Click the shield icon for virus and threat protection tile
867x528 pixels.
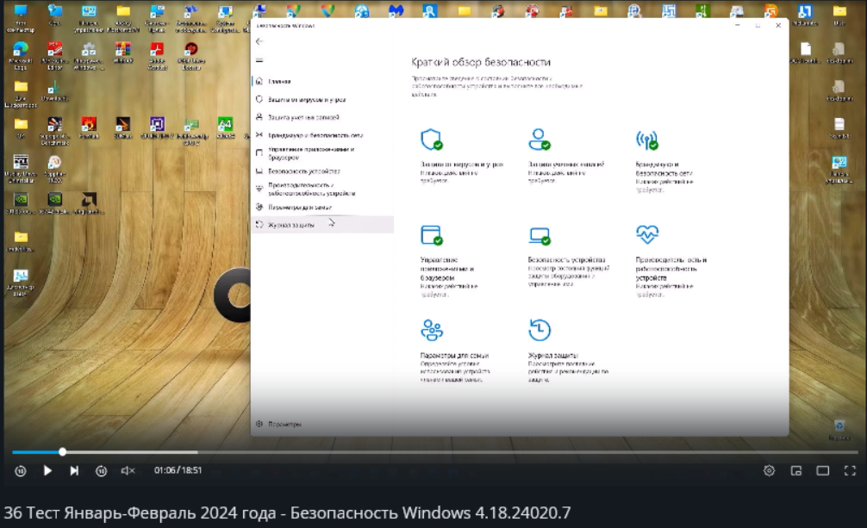pyautogui.click(x=431, y=140)
